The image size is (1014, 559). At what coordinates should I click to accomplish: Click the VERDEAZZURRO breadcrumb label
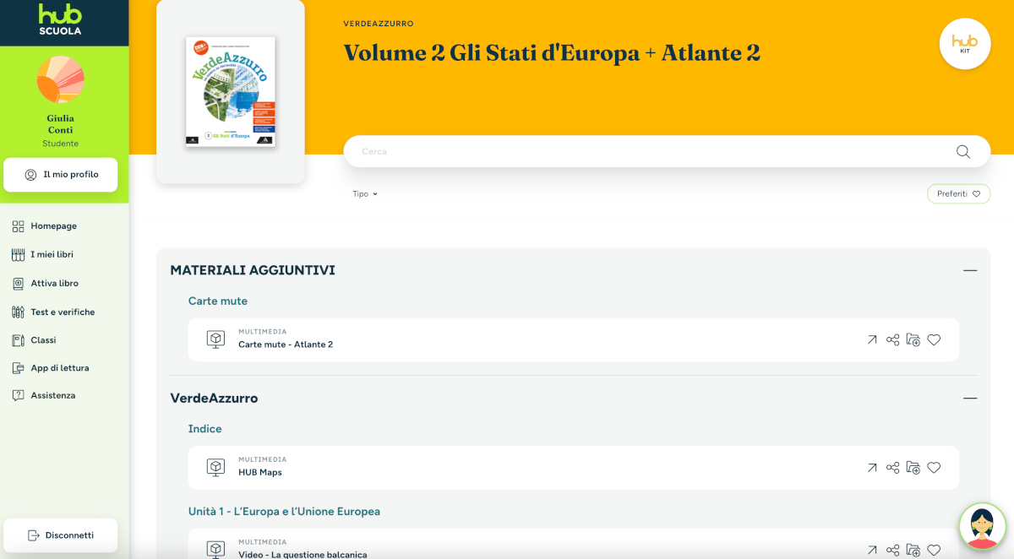click(379, 24)
